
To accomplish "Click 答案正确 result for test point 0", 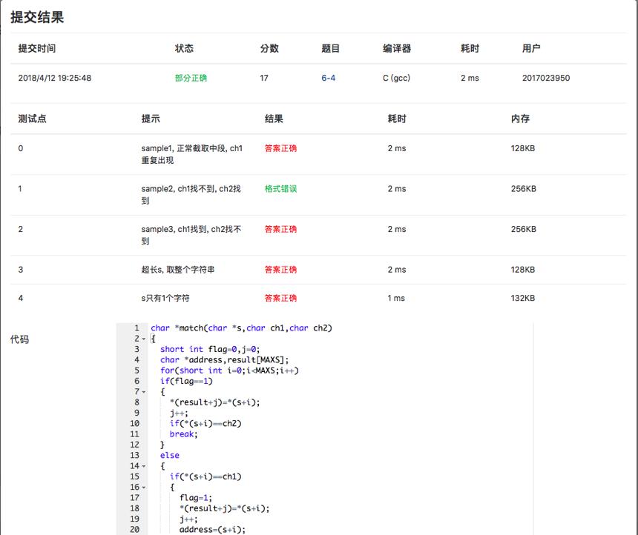I will coord(280,148).
